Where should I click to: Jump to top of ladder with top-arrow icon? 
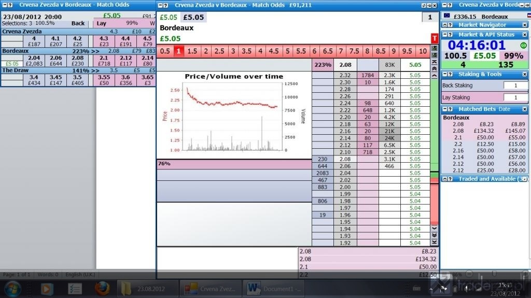tap(435, 62)
